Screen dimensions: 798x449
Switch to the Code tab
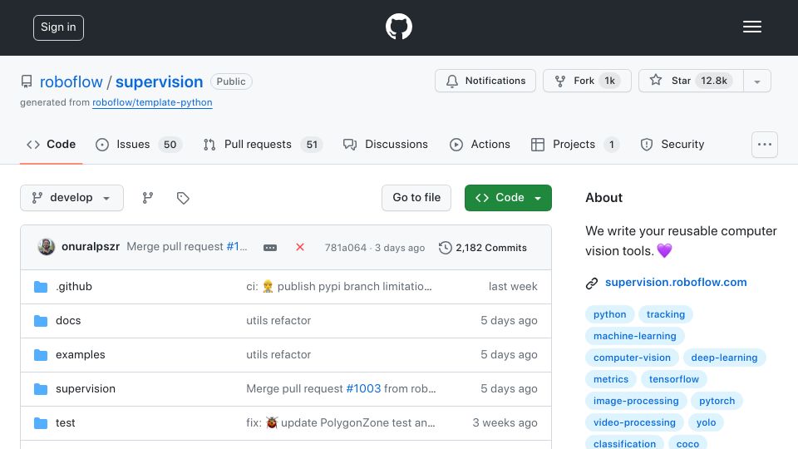pos(51,145)
